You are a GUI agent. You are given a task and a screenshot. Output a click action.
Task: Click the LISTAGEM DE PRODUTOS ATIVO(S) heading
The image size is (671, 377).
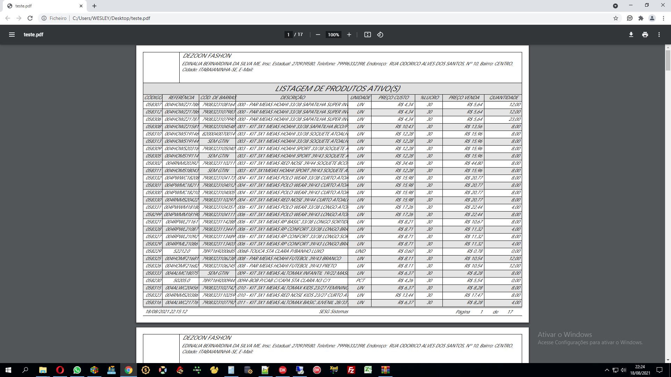click(x=338, y=89)
